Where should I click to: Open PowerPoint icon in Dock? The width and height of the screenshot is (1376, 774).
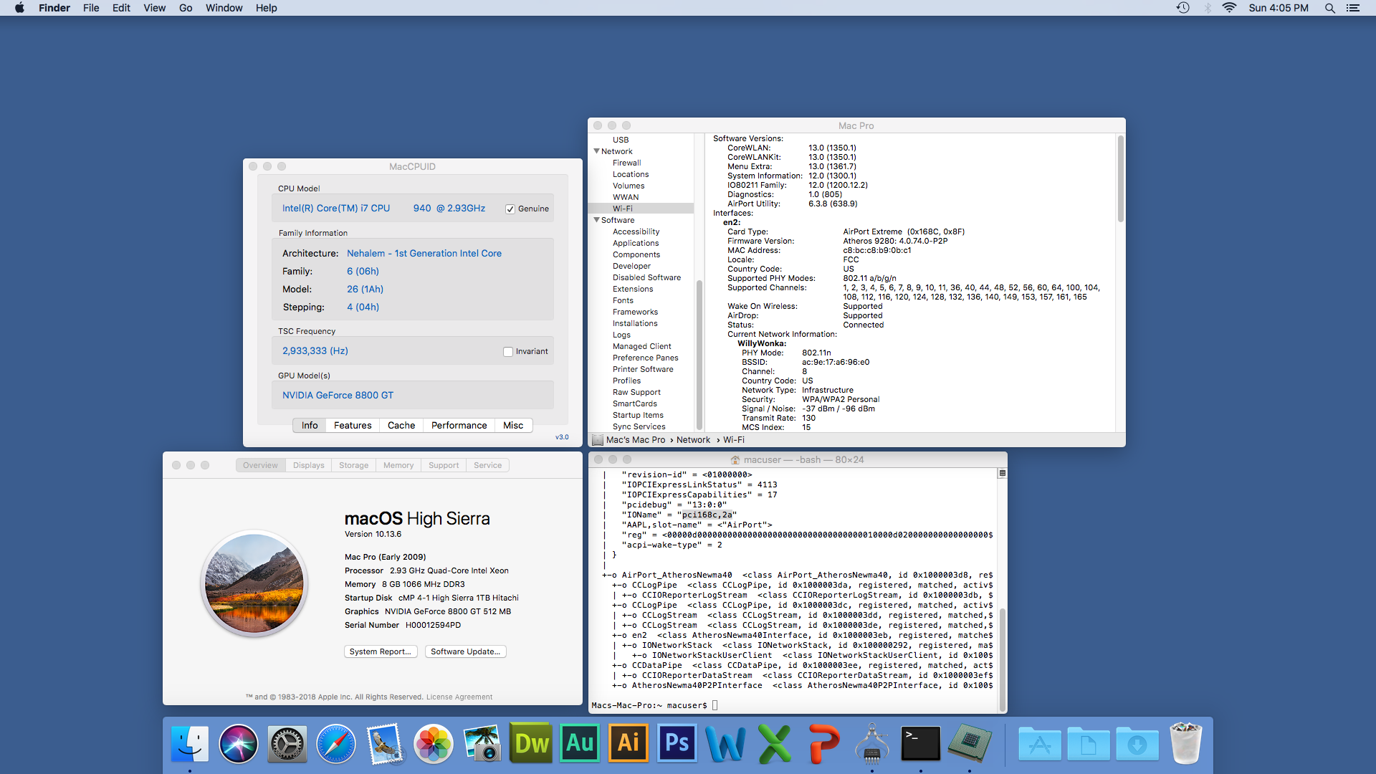(823, 744)
